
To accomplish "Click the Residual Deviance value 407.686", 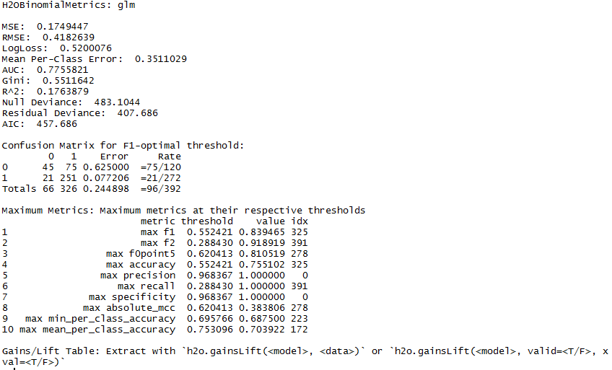I will 131,113.
